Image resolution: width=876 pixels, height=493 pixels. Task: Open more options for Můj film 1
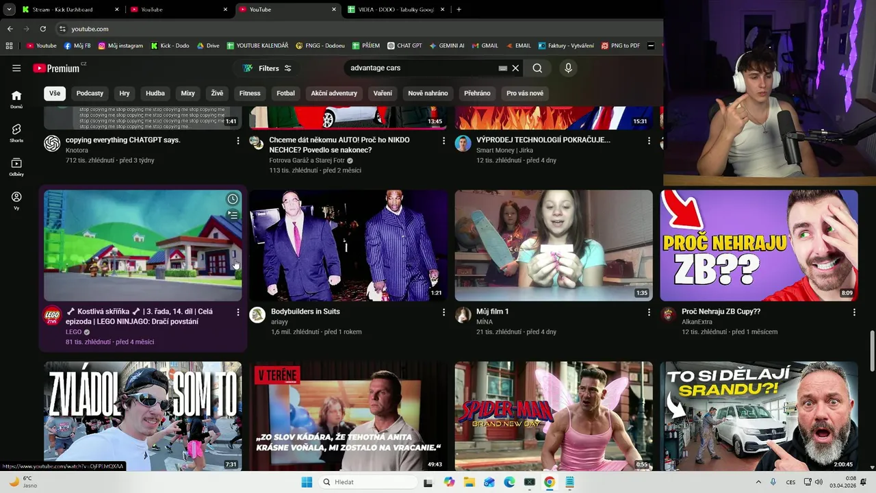pos(649,312)
